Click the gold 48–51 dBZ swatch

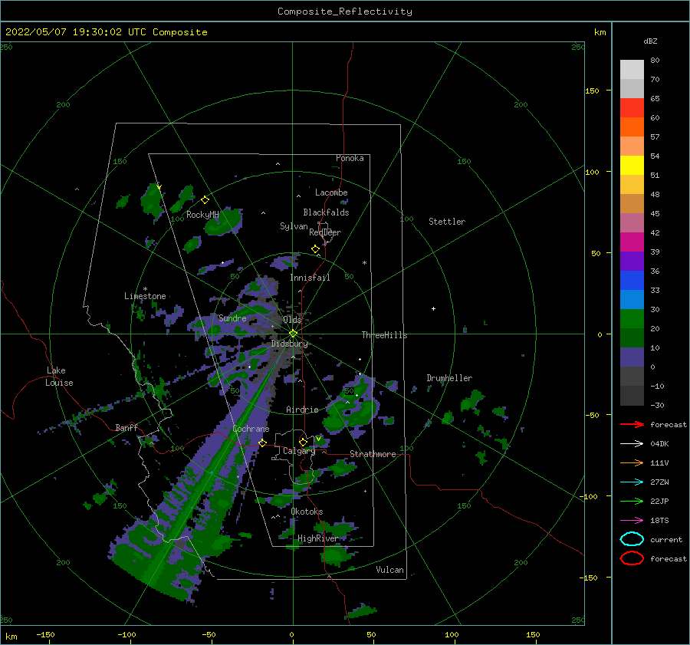[632, 185]
